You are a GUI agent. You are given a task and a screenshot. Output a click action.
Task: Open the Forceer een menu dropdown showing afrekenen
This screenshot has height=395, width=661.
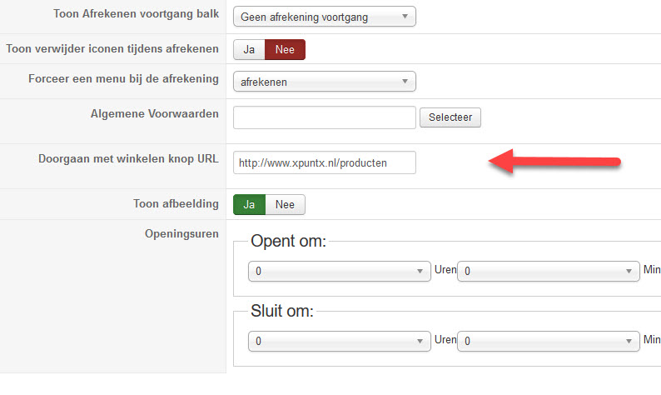[324, 82]
